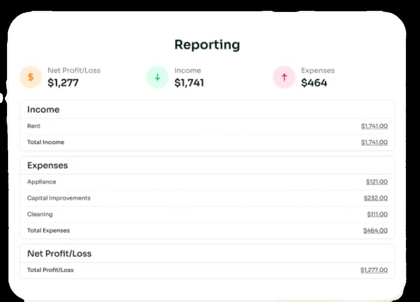This screenshot has height=302, width=420.
Task: Select the Rent row label
Action: 34,126
